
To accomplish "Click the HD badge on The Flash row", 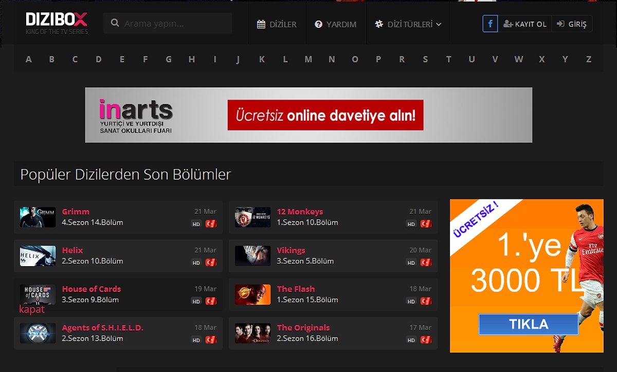I will pyautogui.click(x=411, y=301).
